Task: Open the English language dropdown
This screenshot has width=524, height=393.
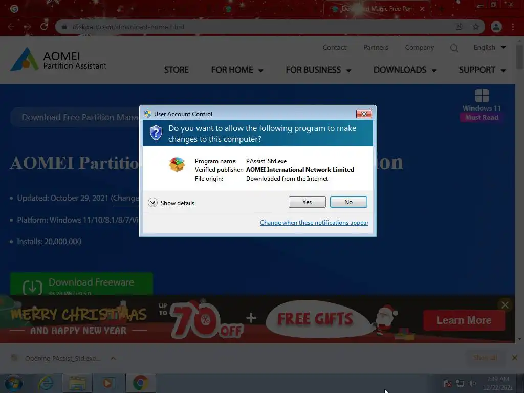Action: tap(490, 48)
